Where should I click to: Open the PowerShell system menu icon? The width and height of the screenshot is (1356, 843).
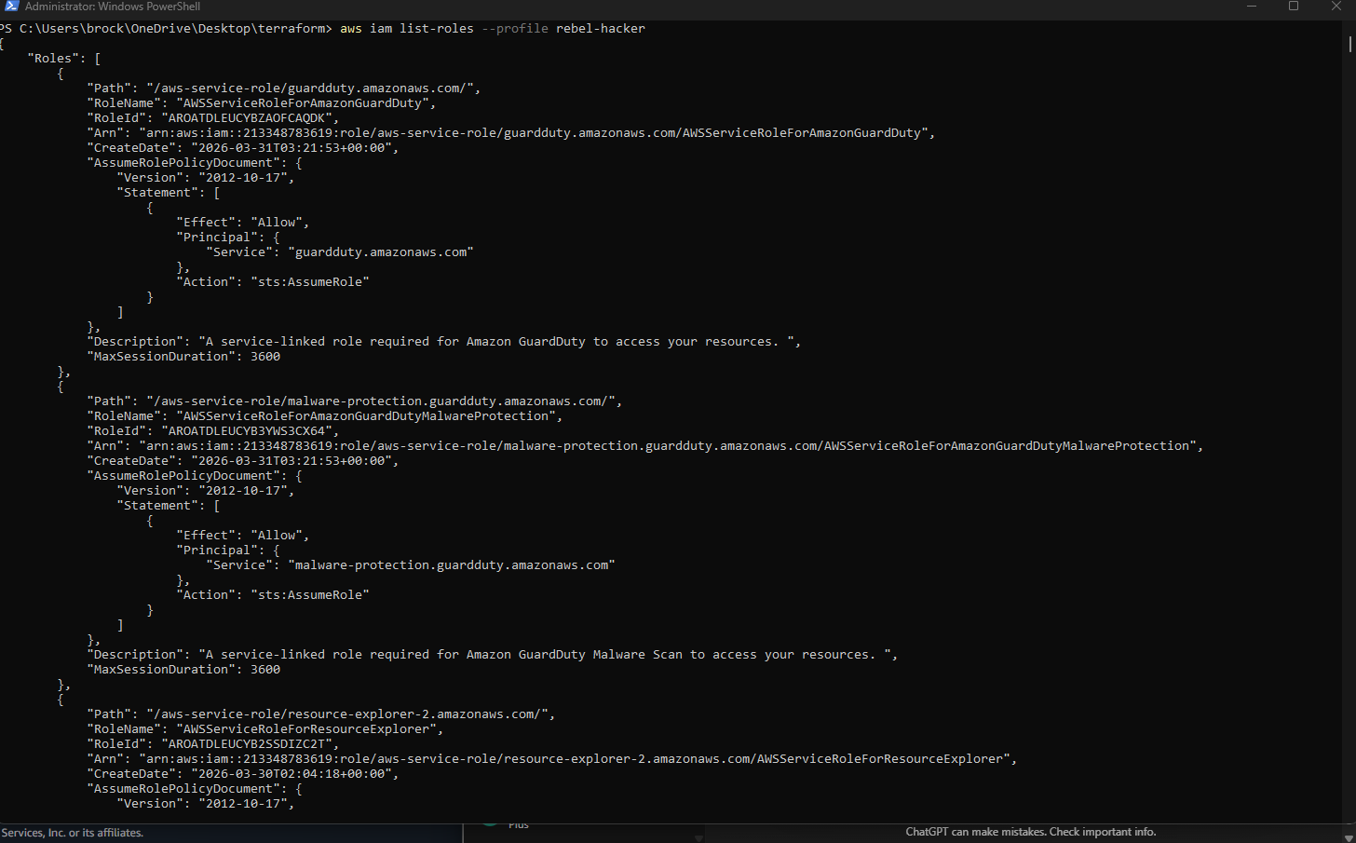pyautogui.click(x=10, y=7)
